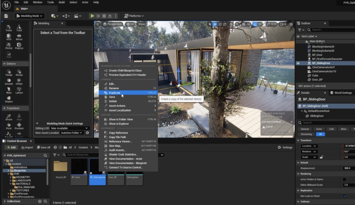Toggle visibility eye for BP_SlidingDoor in Outliner
The image size is (355, 205).
pos(298,63)
